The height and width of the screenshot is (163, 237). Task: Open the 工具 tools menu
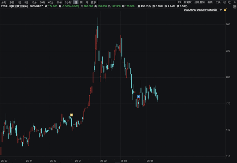[x=218, y=2]
